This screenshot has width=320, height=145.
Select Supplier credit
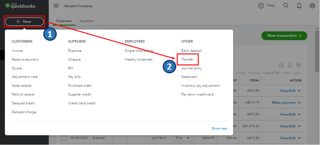click(79, 94)
